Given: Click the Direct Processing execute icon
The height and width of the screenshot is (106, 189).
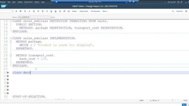Looking at the screenshot, I should coord(43,11).
